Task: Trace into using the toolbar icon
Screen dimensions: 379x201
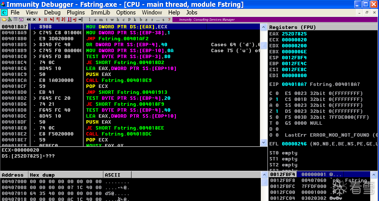Action: point(63,20)
